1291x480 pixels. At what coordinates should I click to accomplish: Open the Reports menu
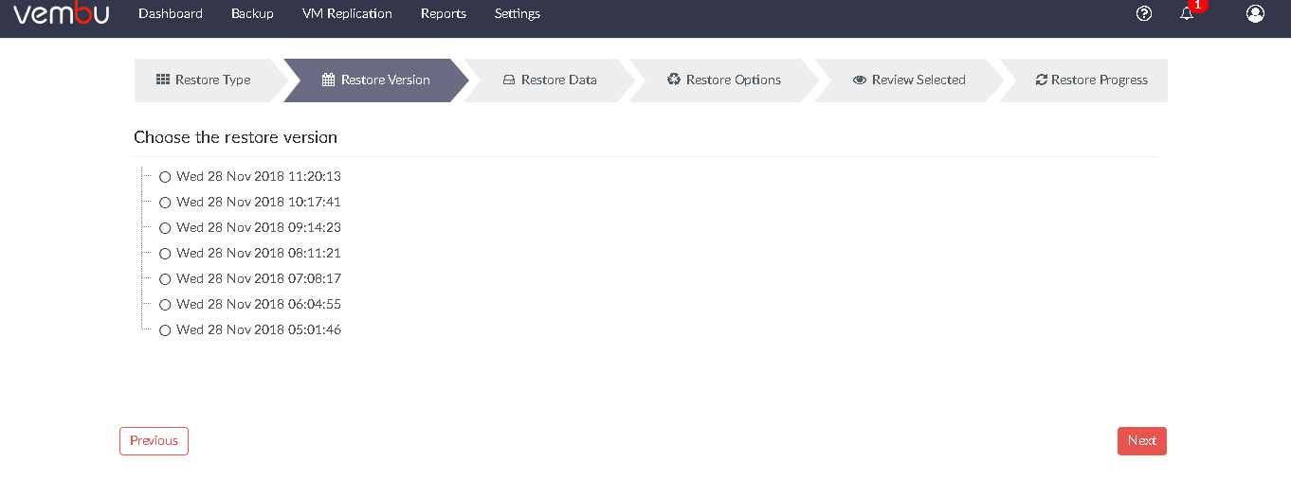444,13
